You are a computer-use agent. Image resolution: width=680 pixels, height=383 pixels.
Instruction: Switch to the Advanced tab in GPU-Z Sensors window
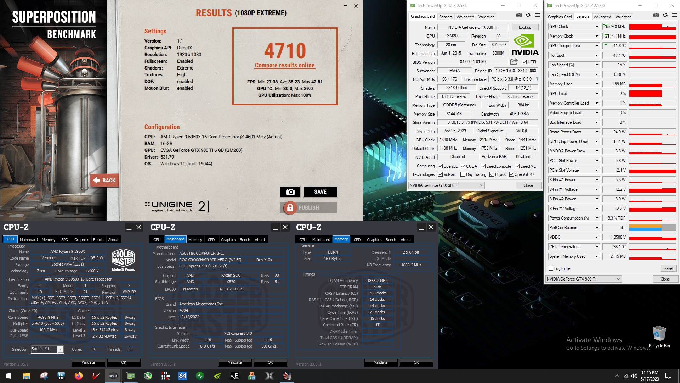pos(602,17)
